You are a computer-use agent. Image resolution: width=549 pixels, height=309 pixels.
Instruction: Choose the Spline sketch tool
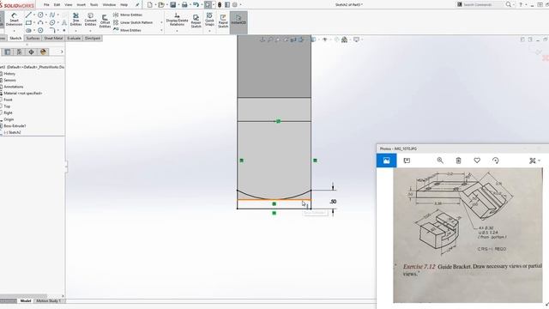point(52,15)
